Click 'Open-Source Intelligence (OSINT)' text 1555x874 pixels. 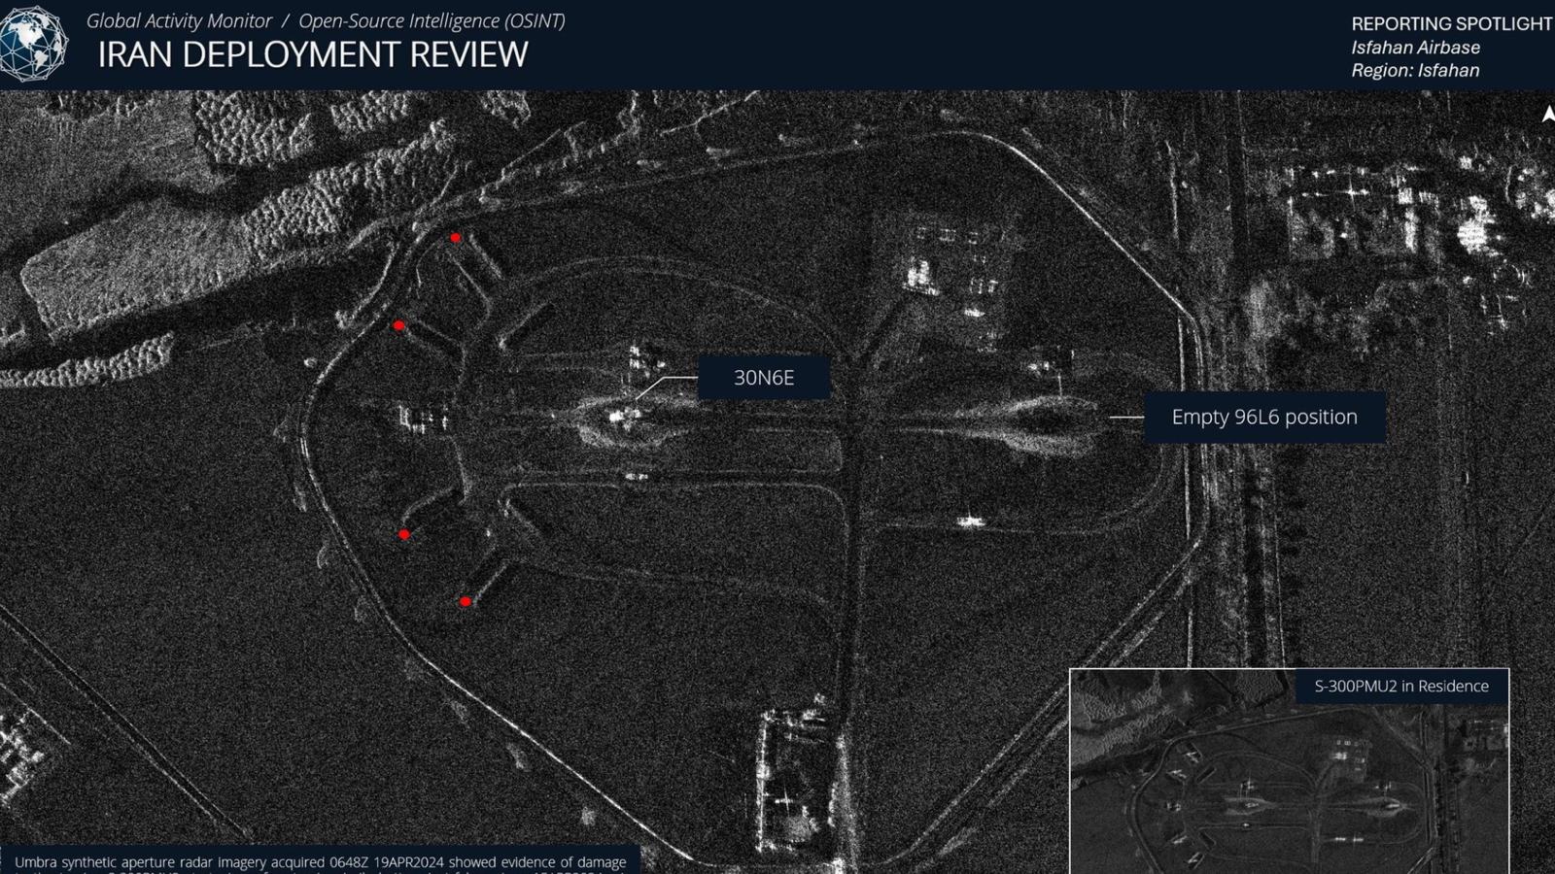[x=432, y=20]
